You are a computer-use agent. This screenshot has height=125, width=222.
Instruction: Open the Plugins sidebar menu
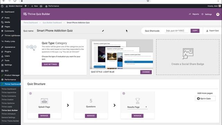click(8, 52)
